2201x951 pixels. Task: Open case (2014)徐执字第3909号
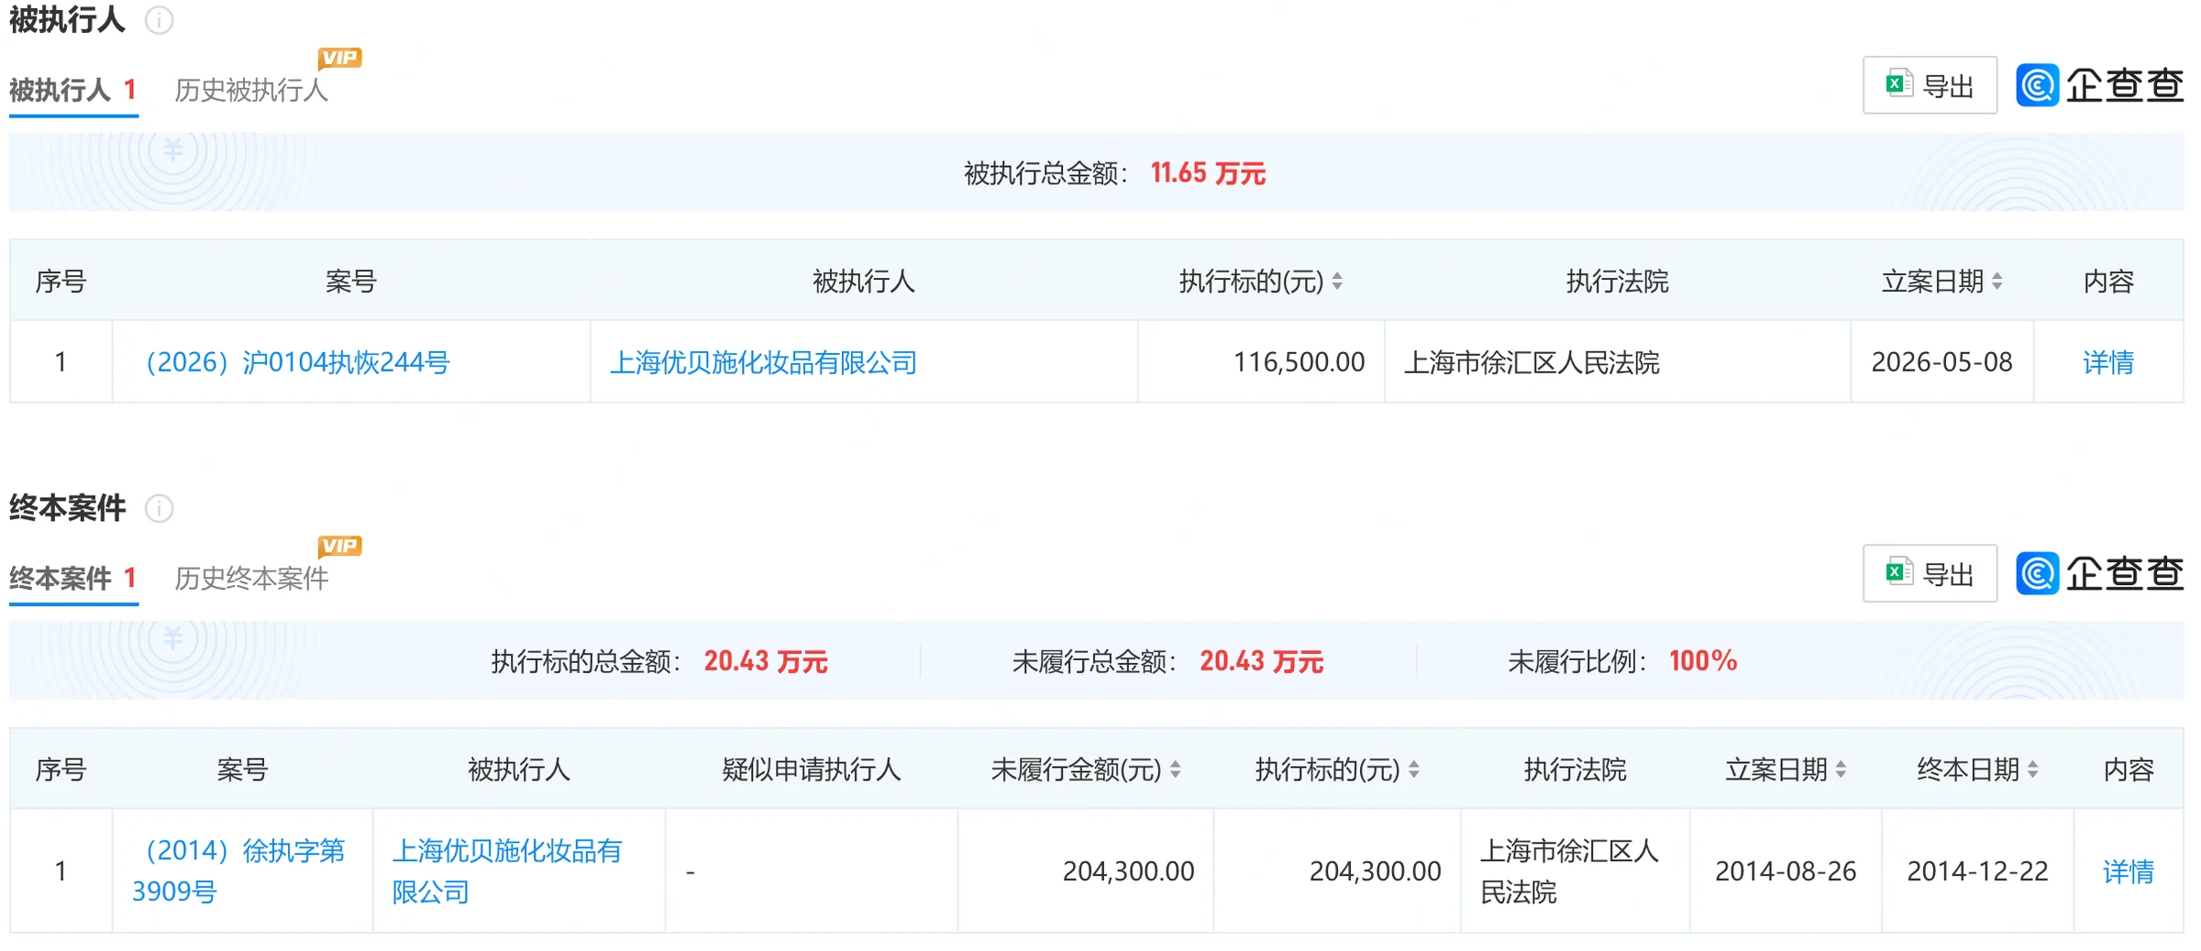pyautogui.click(x=238, y=871)
